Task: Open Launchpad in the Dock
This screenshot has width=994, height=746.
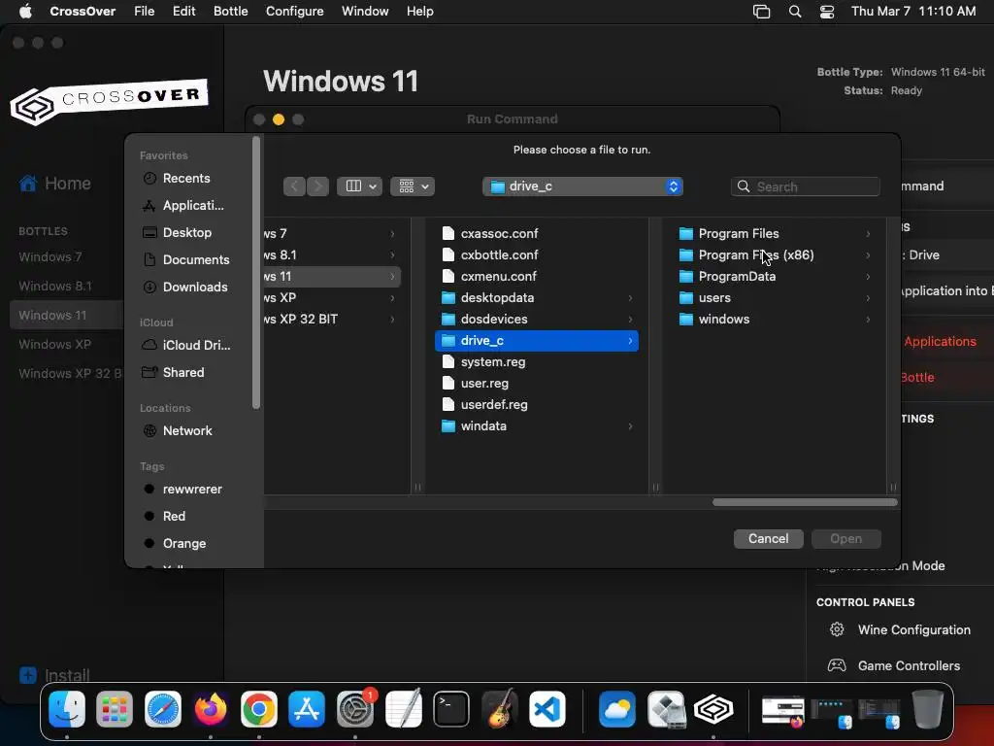Action: point(115,709)
